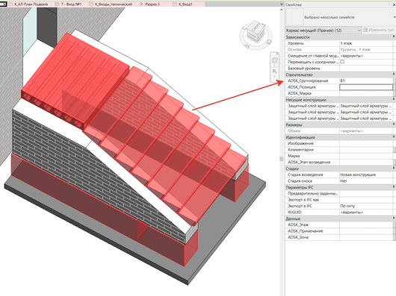The width and height of the screenshot is (396, 296).
Task: Click the Основа property label
Action: (294, 50)
